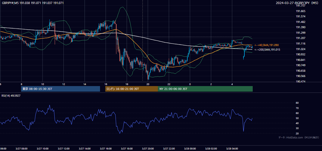Click price axis label 190.749
This screenshot has width=322, height=151.
300,65
